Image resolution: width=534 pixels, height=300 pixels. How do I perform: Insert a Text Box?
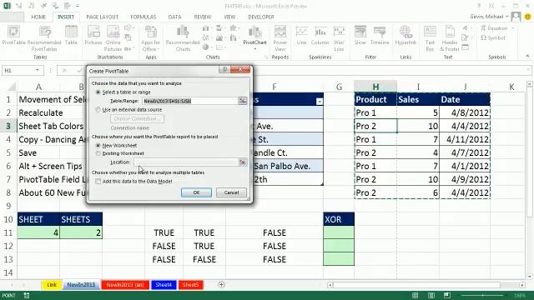(431, 38)
